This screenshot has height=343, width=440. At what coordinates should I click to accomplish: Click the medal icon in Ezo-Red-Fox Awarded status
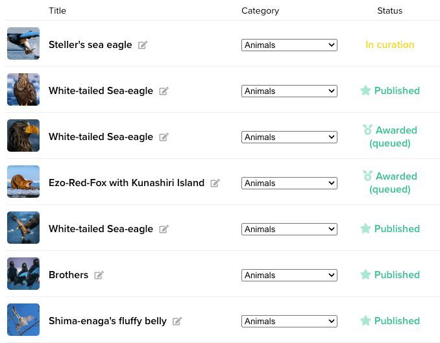(x=367, y=176)
